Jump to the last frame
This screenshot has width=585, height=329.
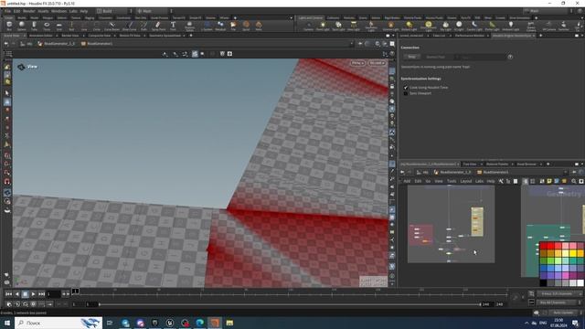[x=41, y=294]
